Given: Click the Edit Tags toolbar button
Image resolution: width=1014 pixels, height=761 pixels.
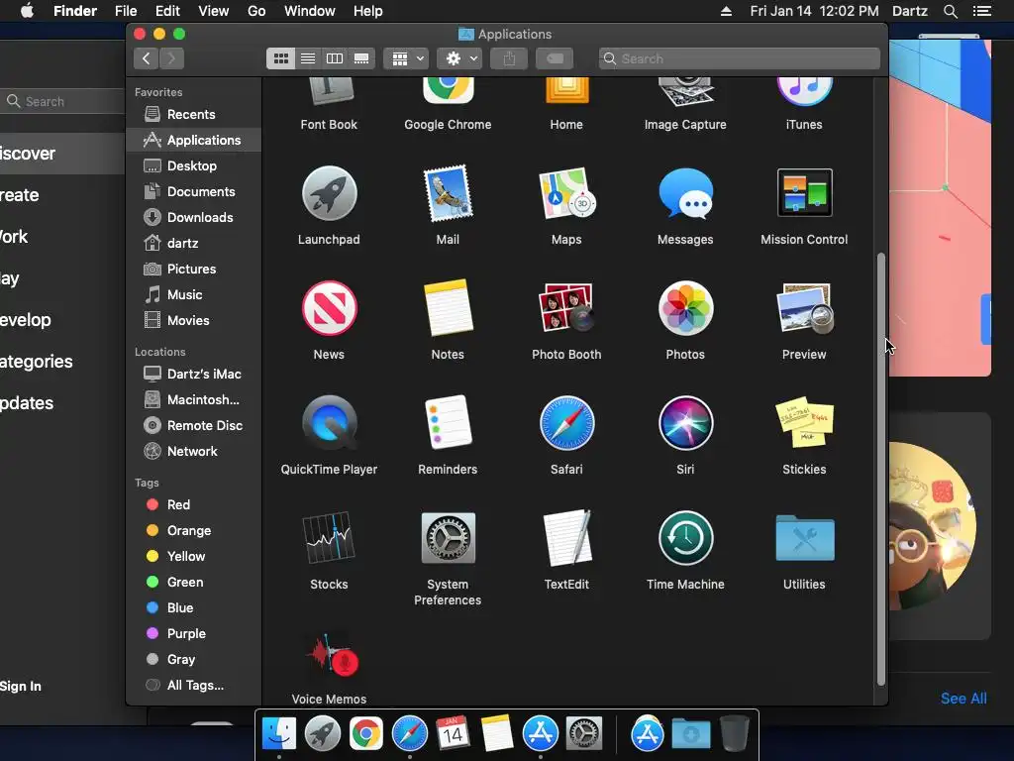Looking at the screenshot, I should tap(555, 58).
